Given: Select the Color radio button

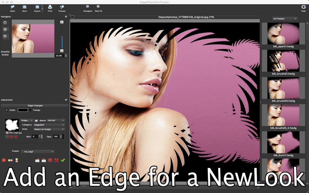Looking at the screenshot, I should [x=7, y=110].
